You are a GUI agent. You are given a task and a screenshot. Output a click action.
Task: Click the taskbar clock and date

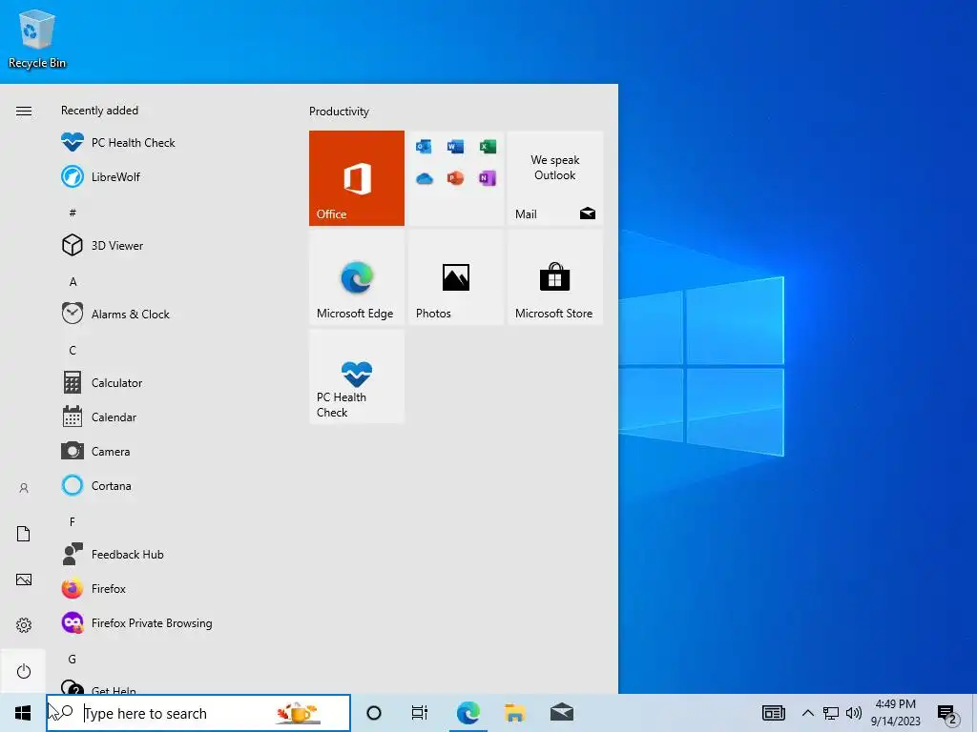coord(895,713)
